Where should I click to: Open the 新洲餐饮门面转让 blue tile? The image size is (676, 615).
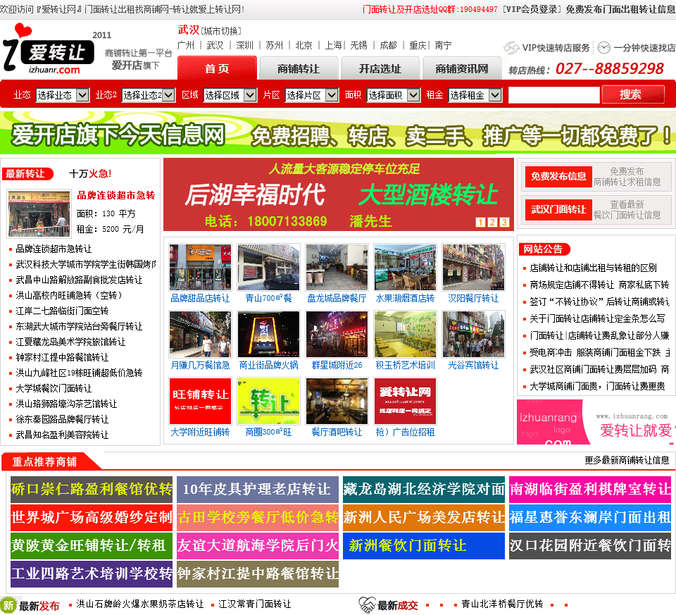point(424,546)
